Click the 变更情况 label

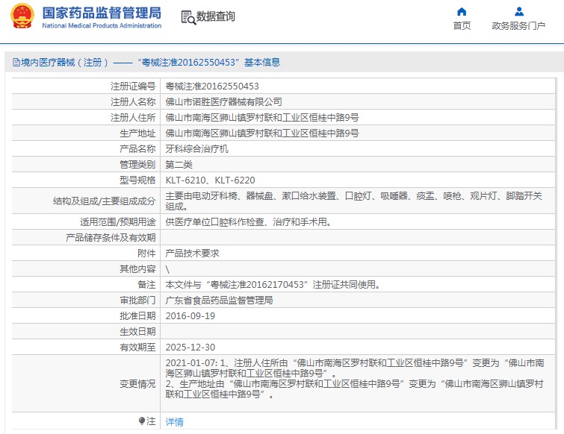137,384
